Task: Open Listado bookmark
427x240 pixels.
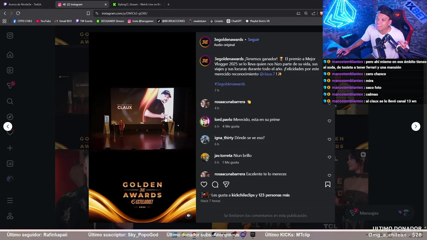Action: pos(217,21)
